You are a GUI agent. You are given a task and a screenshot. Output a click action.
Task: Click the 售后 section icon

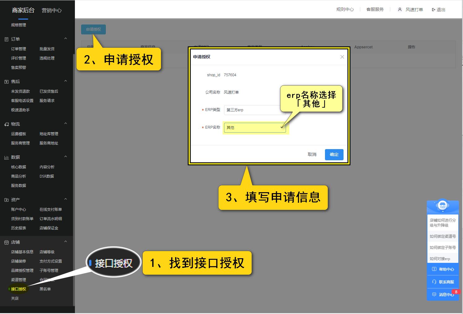pyautogui.click(x=6, y=81)
